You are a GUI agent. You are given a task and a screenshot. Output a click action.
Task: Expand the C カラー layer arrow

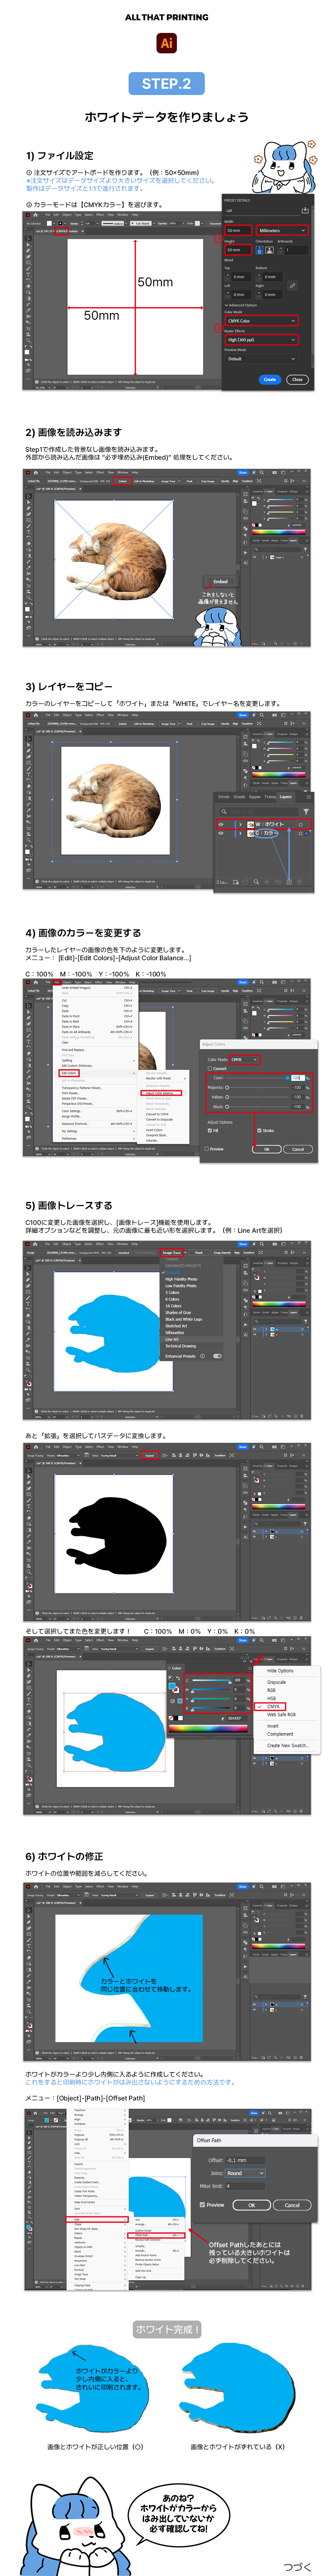241,833
